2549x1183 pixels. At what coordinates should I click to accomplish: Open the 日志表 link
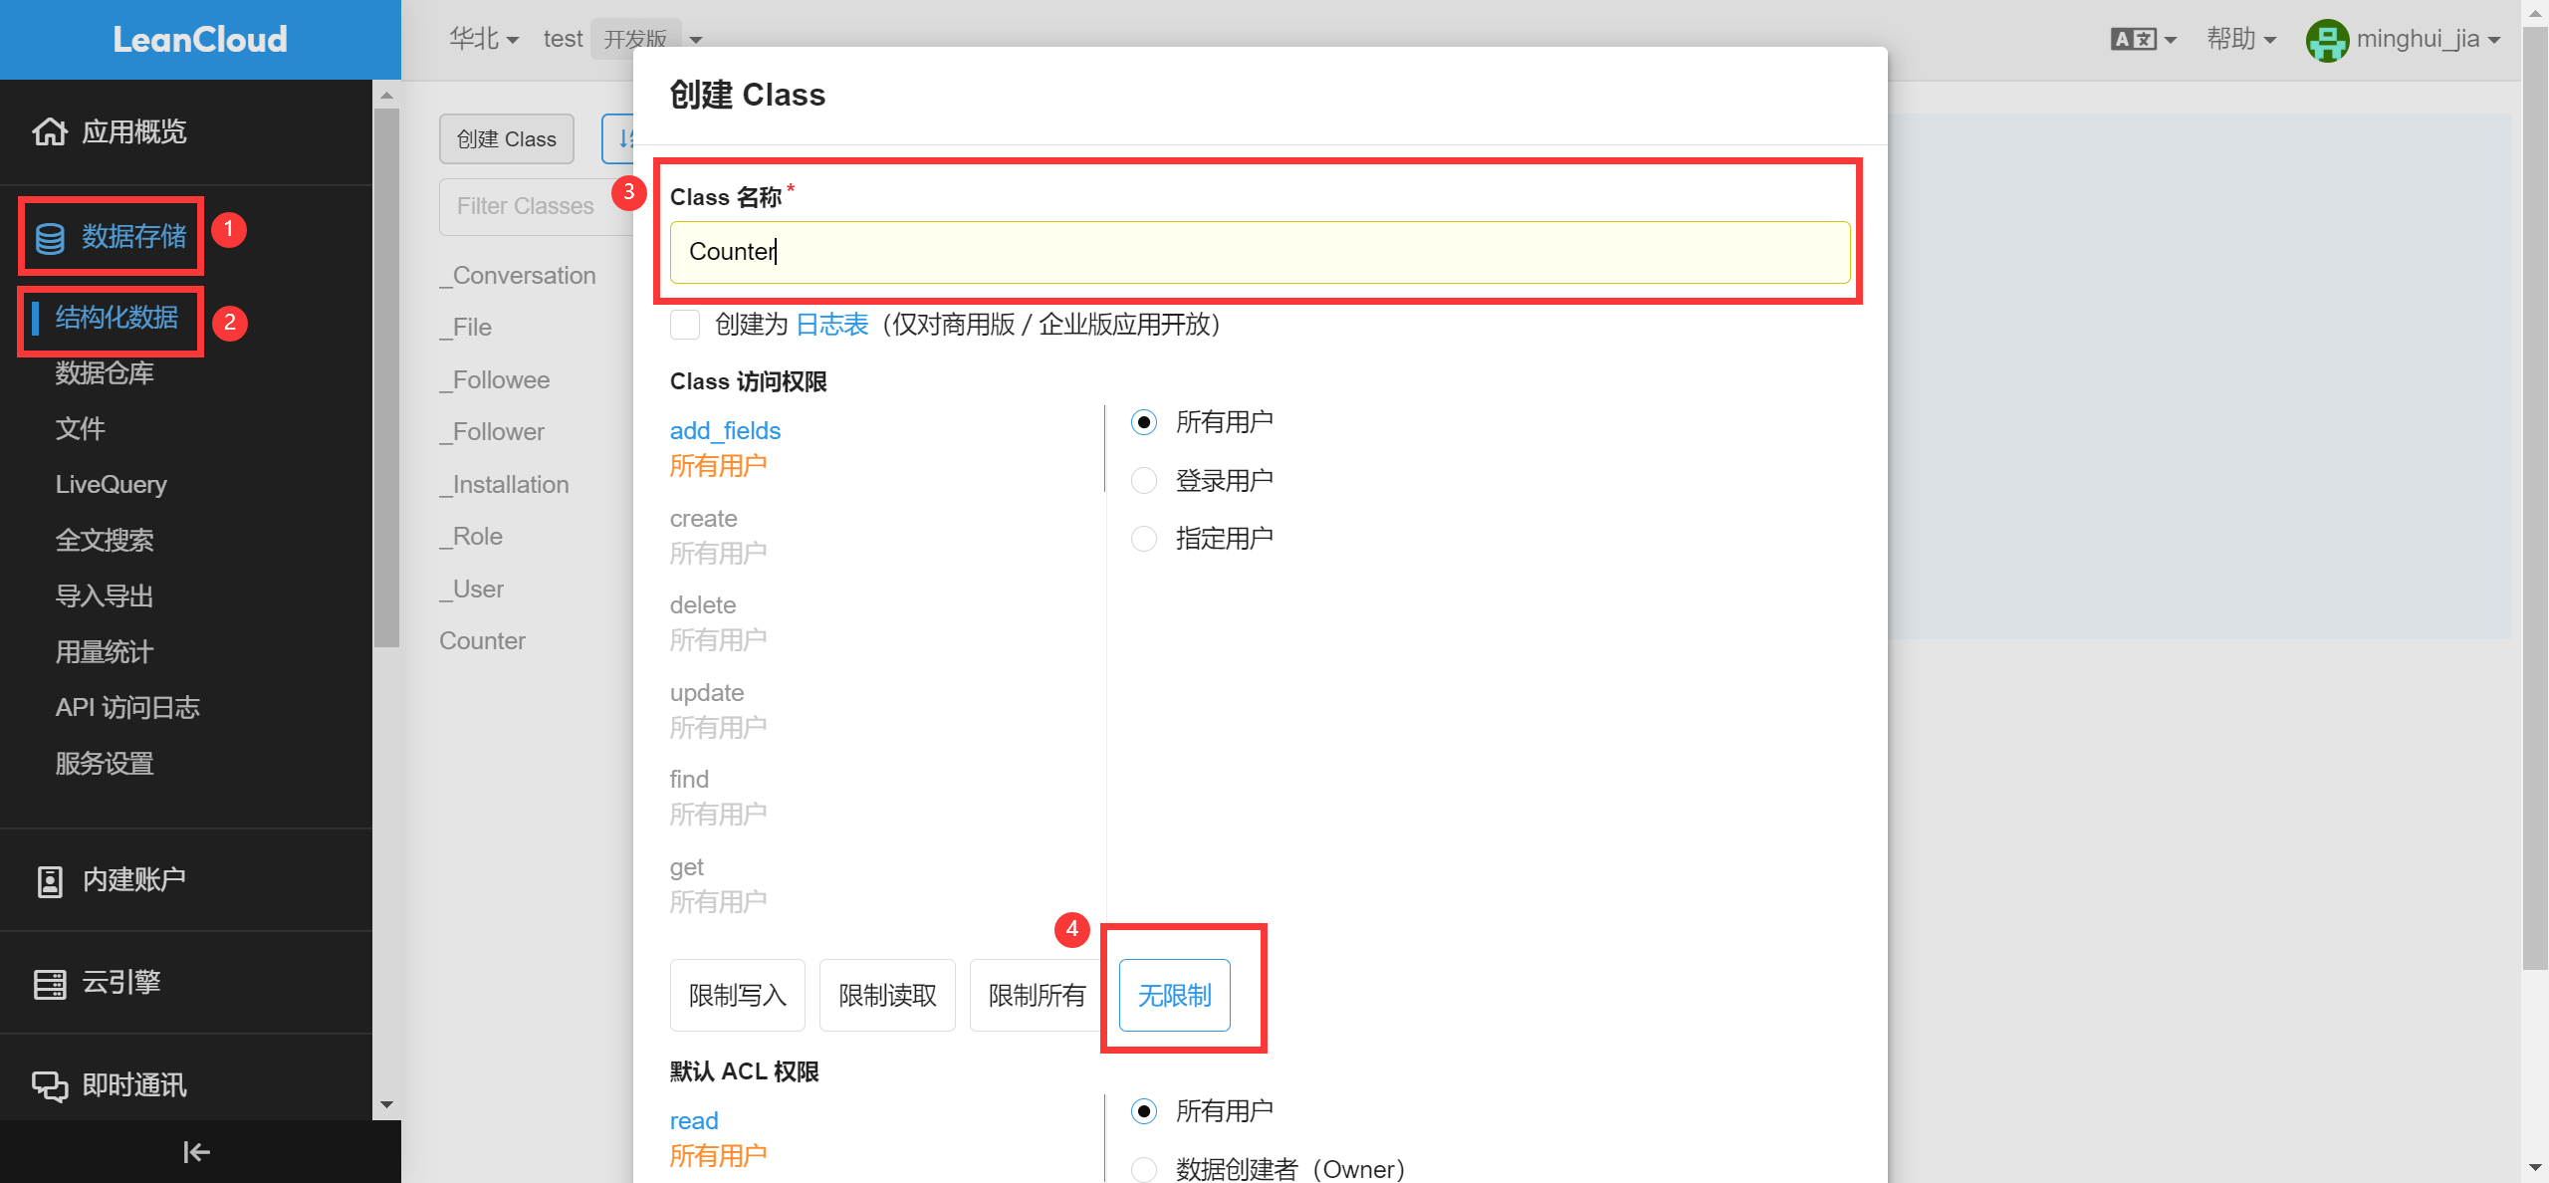[832, 325]
